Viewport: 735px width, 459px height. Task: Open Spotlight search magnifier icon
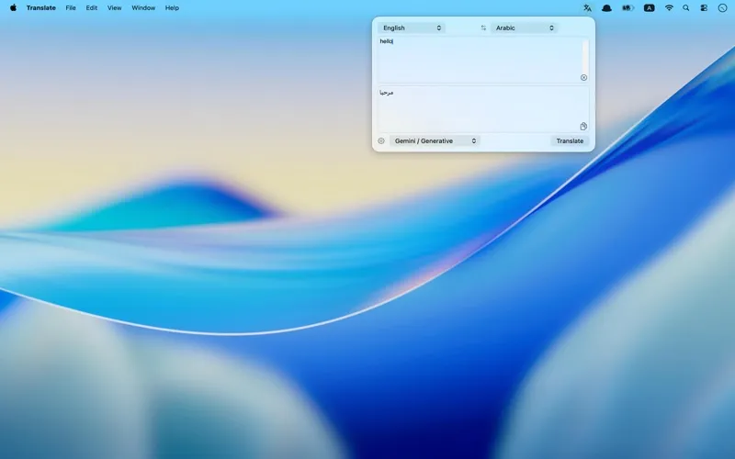pos(685,8)
